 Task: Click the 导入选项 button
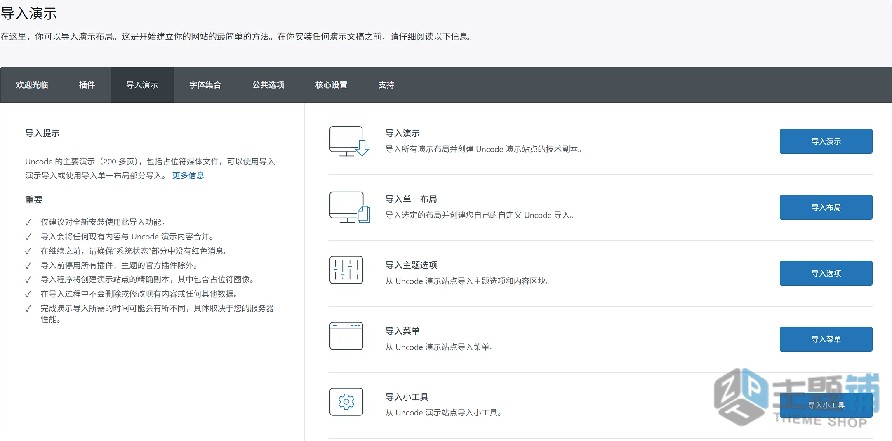pos(826,273)
